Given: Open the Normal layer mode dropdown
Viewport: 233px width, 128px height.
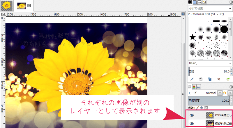Looking at the screenshot, I should 220,93.
